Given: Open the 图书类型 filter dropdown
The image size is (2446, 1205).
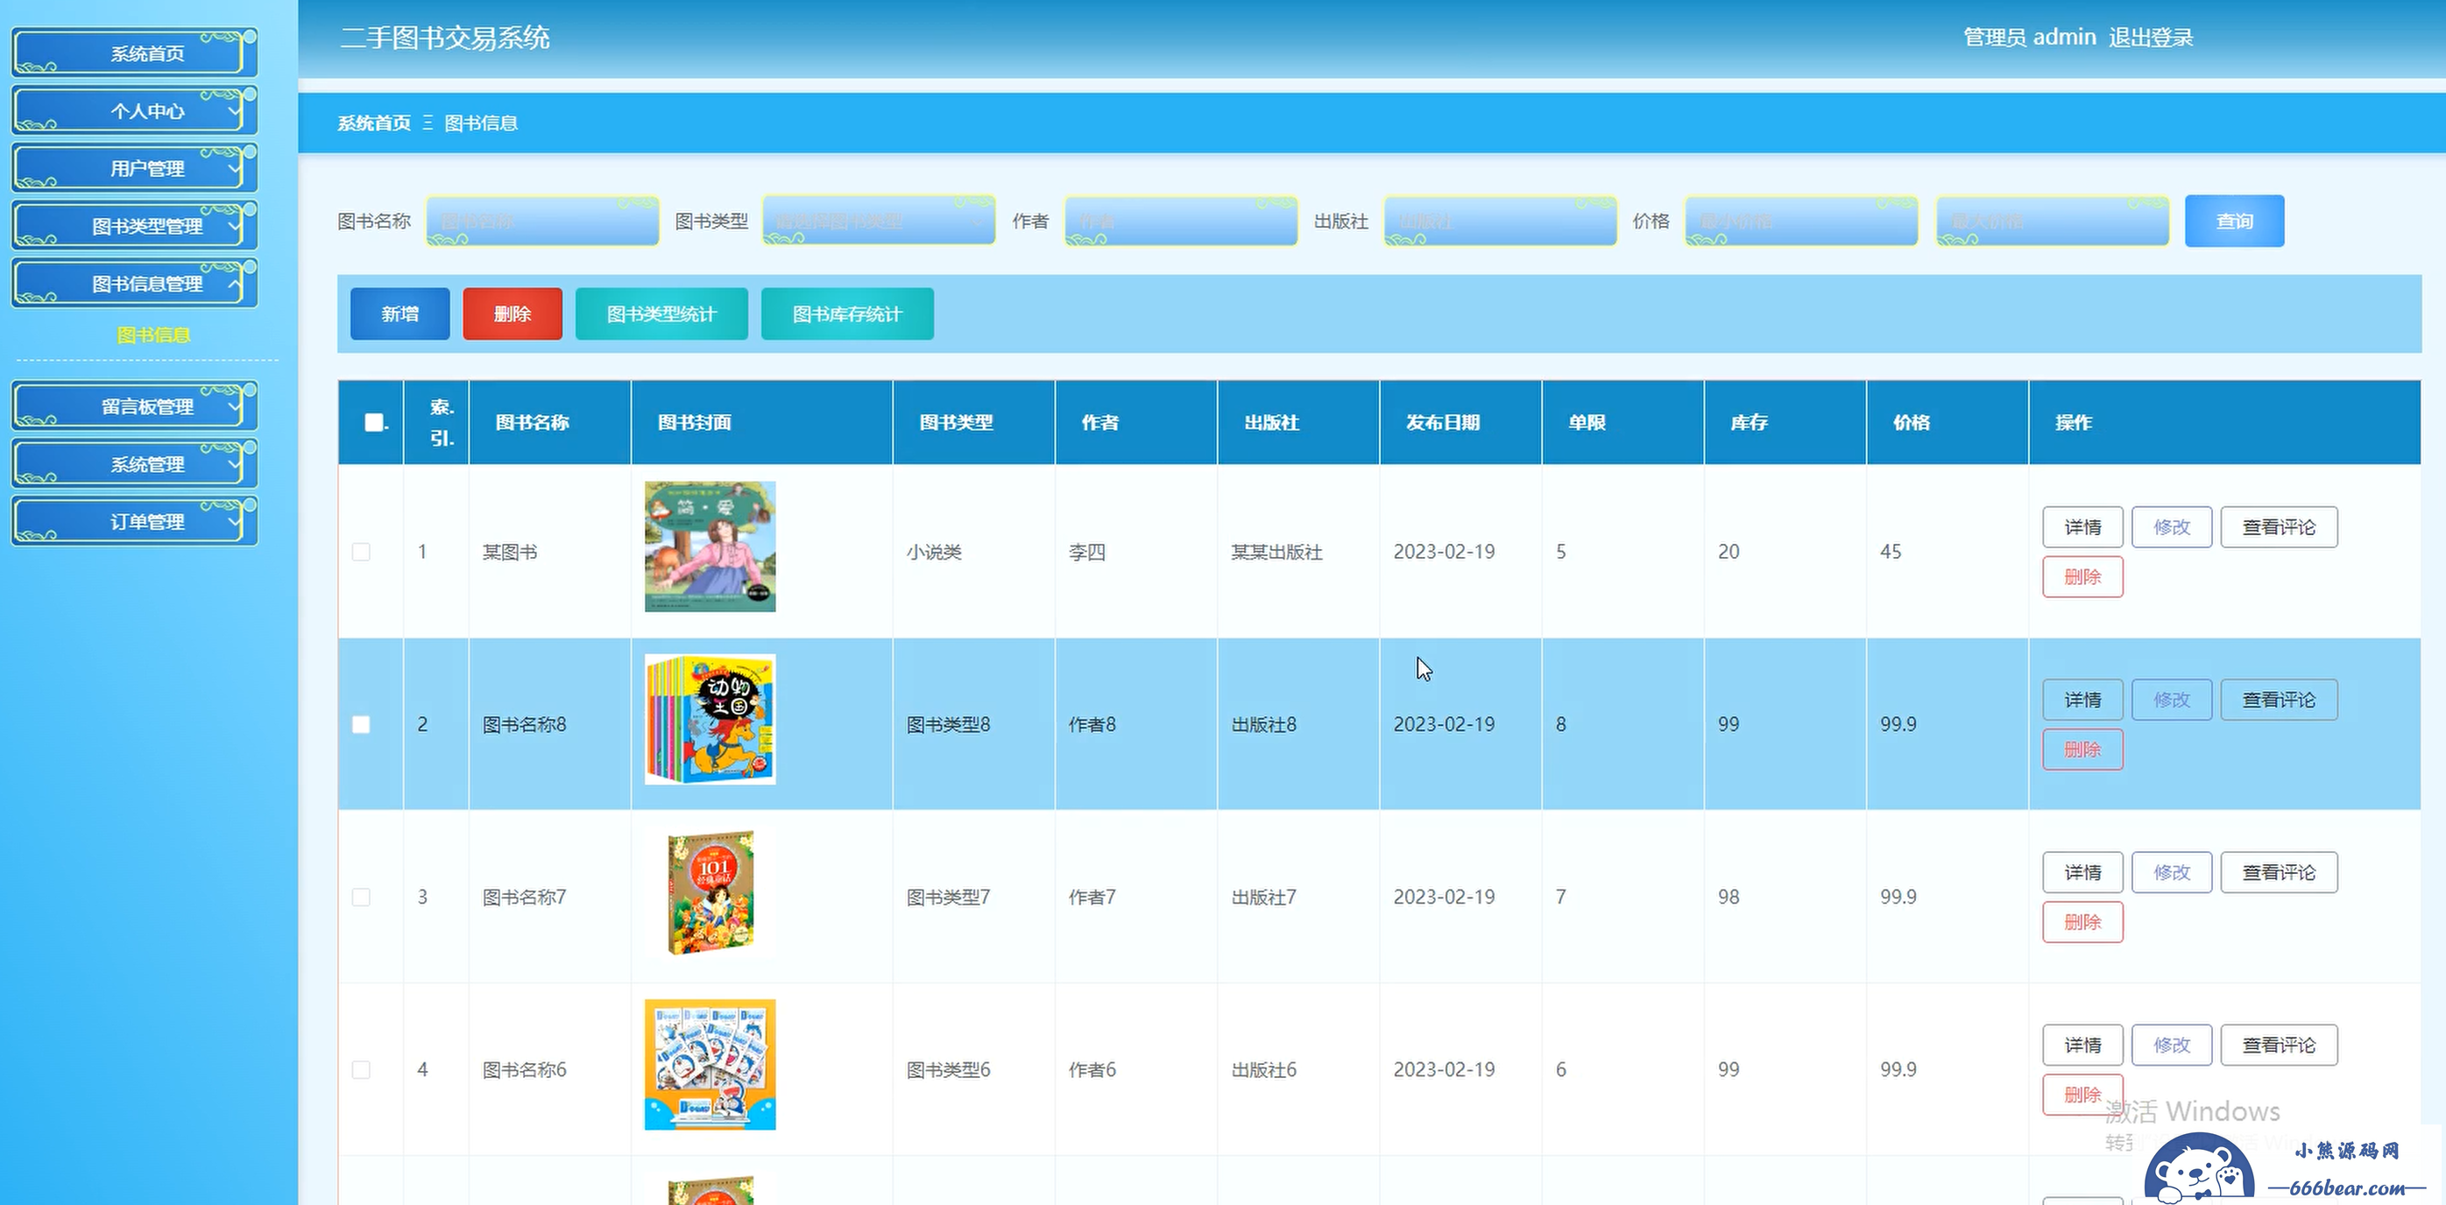Looking at the screenshot, I should [x=879, y=221].
